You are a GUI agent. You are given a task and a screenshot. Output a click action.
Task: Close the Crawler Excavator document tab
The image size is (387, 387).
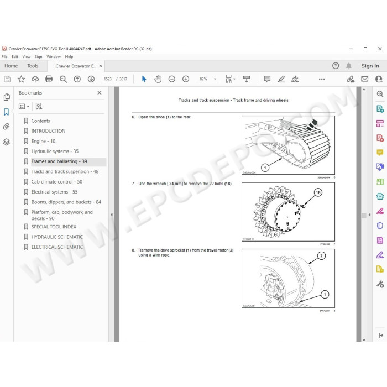(101, 66)
